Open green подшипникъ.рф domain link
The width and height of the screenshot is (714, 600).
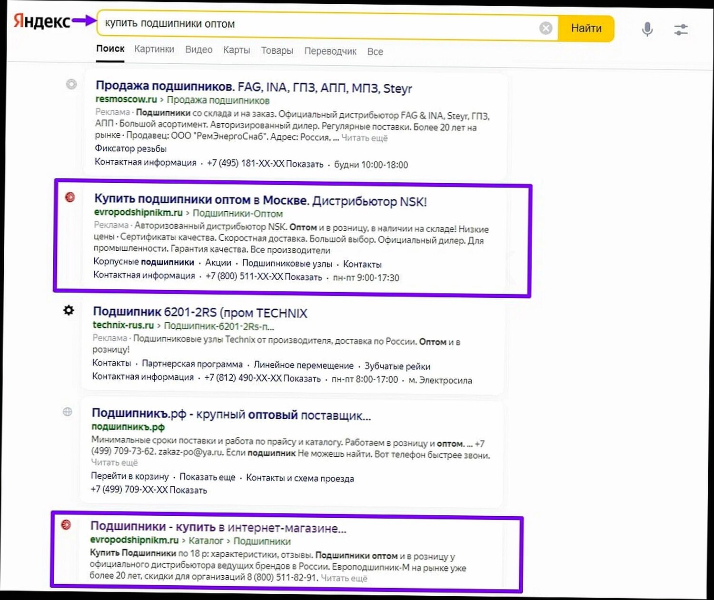pos(128,427)
